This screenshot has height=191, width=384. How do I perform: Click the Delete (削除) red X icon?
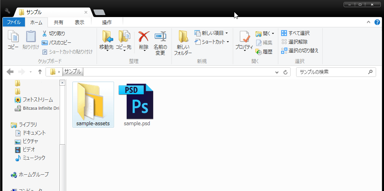143,37
